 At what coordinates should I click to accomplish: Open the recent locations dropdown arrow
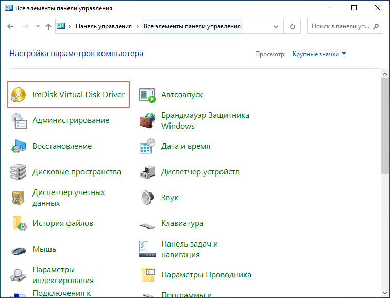(x=38, y=26)
